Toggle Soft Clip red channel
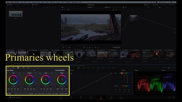 tap(124, 86)
